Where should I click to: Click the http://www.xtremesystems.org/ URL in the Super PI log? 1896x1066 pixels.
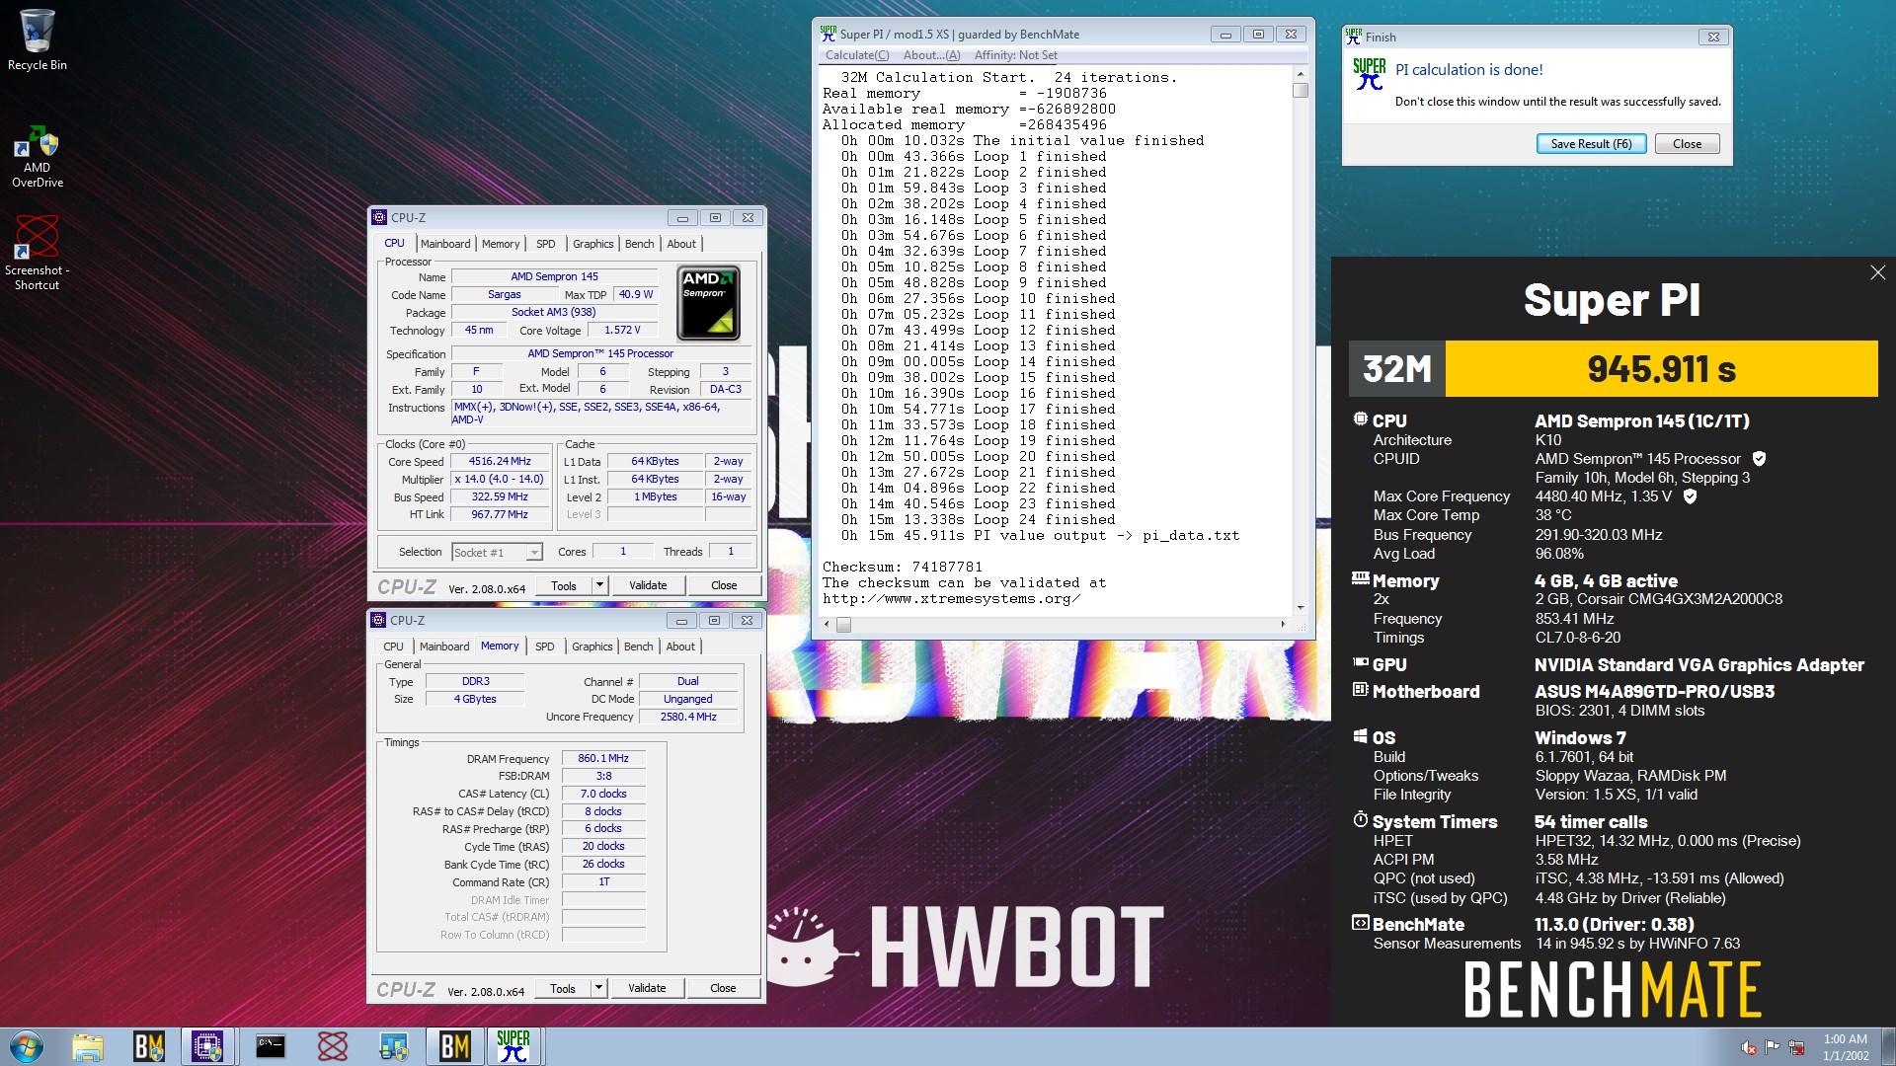point(951,598)
